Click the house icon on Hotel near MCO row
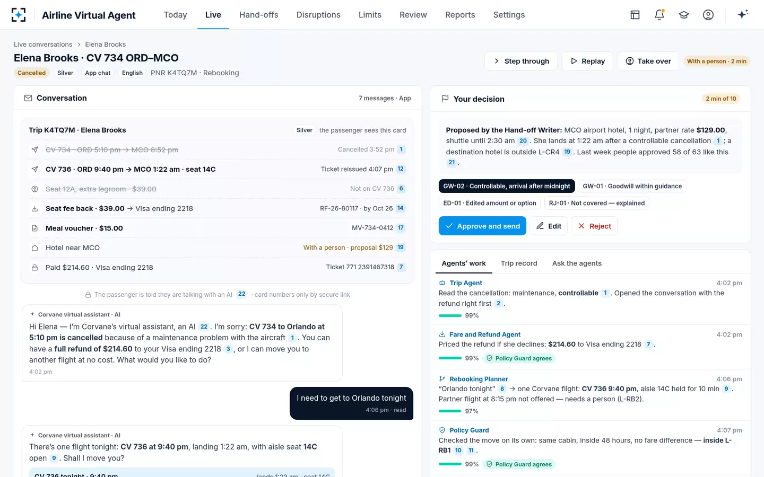This screenshot has height=477, width=764. (34, 248)
